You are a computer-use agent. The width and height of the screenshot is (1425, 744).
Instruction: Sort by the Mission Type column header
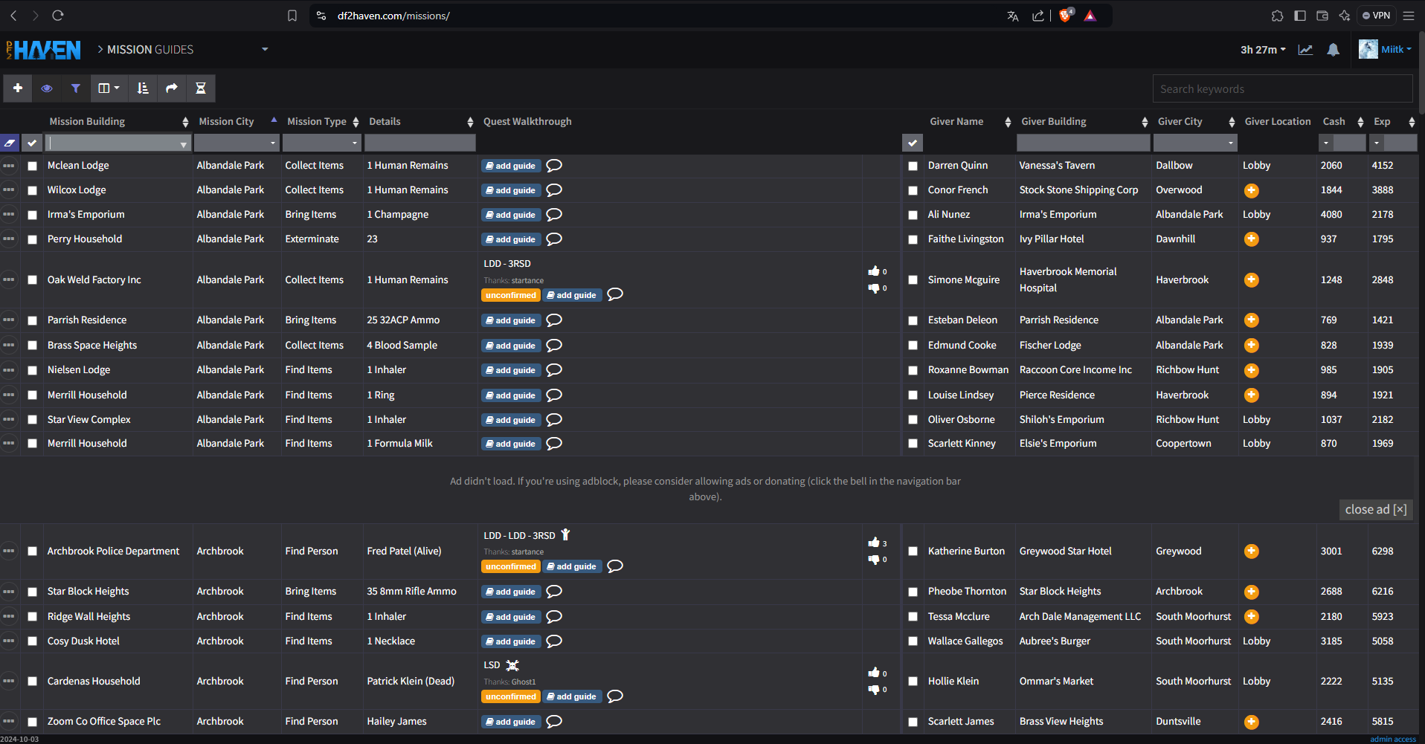coord(317,122)
